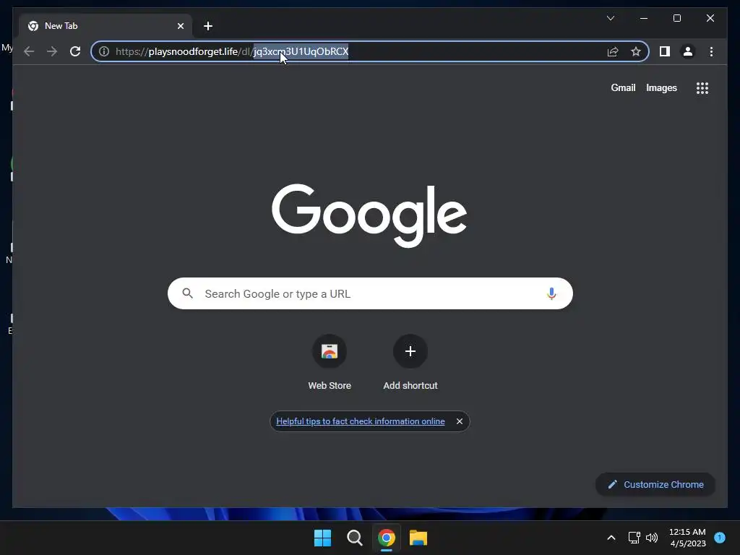Click the Google logo
Screen dimensions: 740x555
[x=369, y=215]
